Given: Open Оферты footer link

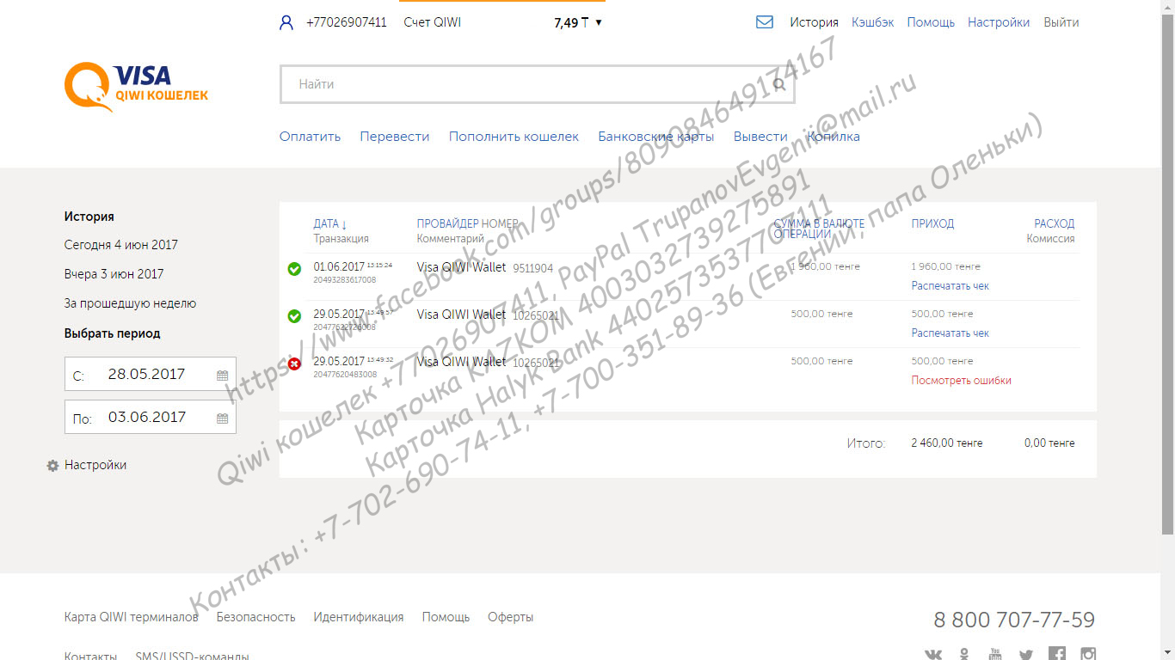Looking at the screenshot, I should [x=510, y=617].
